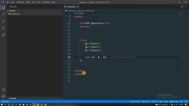Open the Extensions view

coord(3,35)
